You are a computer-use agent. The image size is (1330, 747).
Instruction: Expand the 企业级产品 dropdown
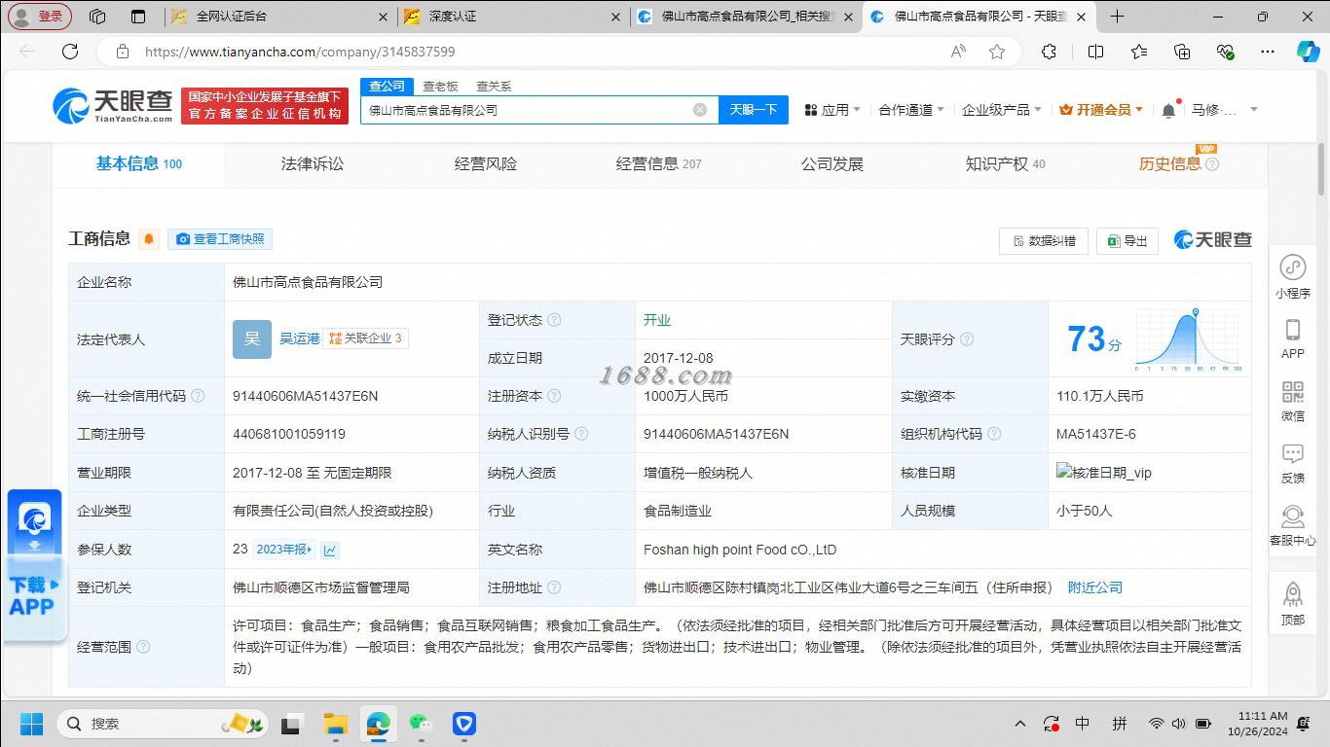(x=1002, y=110)
